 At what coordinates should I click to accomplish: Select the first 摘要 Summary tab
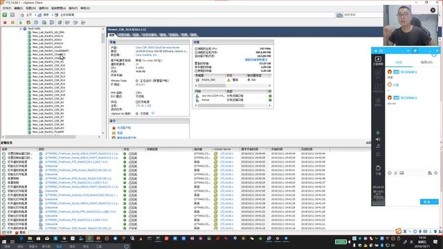click(112, 35)
